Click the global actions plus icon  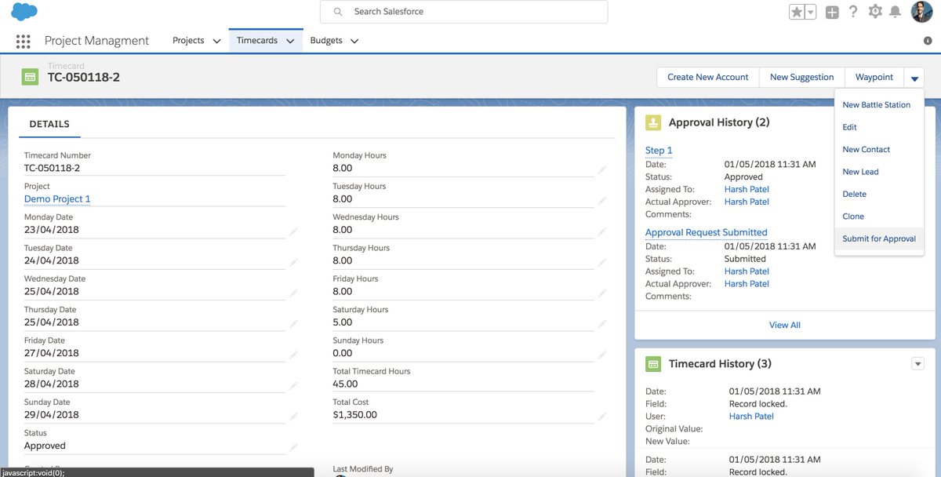click(x=832, y=12)
